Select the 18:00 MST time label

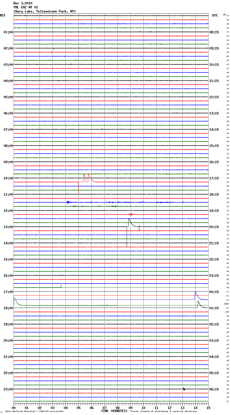coord(8,308)
